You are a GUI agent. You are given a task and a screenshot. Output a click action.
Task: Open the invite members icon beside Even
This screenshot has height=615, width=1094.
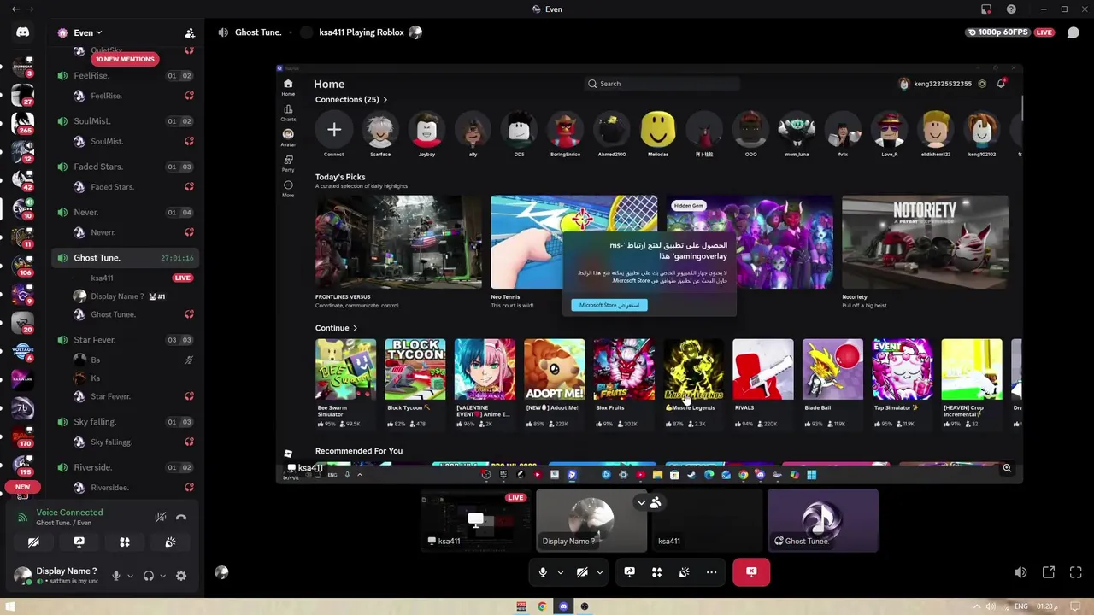(190, 32)
